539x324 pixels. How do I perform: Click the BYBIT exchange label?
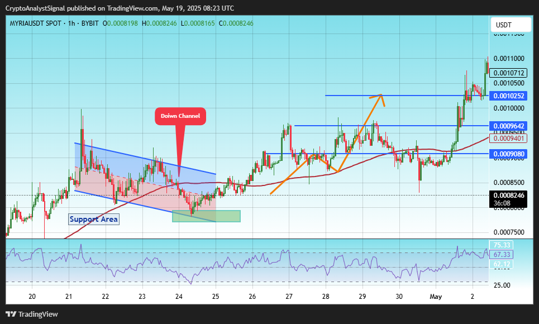90,23
